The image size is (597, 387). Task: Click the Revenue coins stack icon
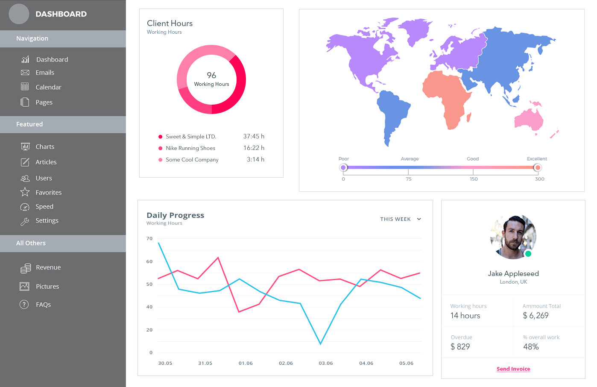tap(26, 268)
